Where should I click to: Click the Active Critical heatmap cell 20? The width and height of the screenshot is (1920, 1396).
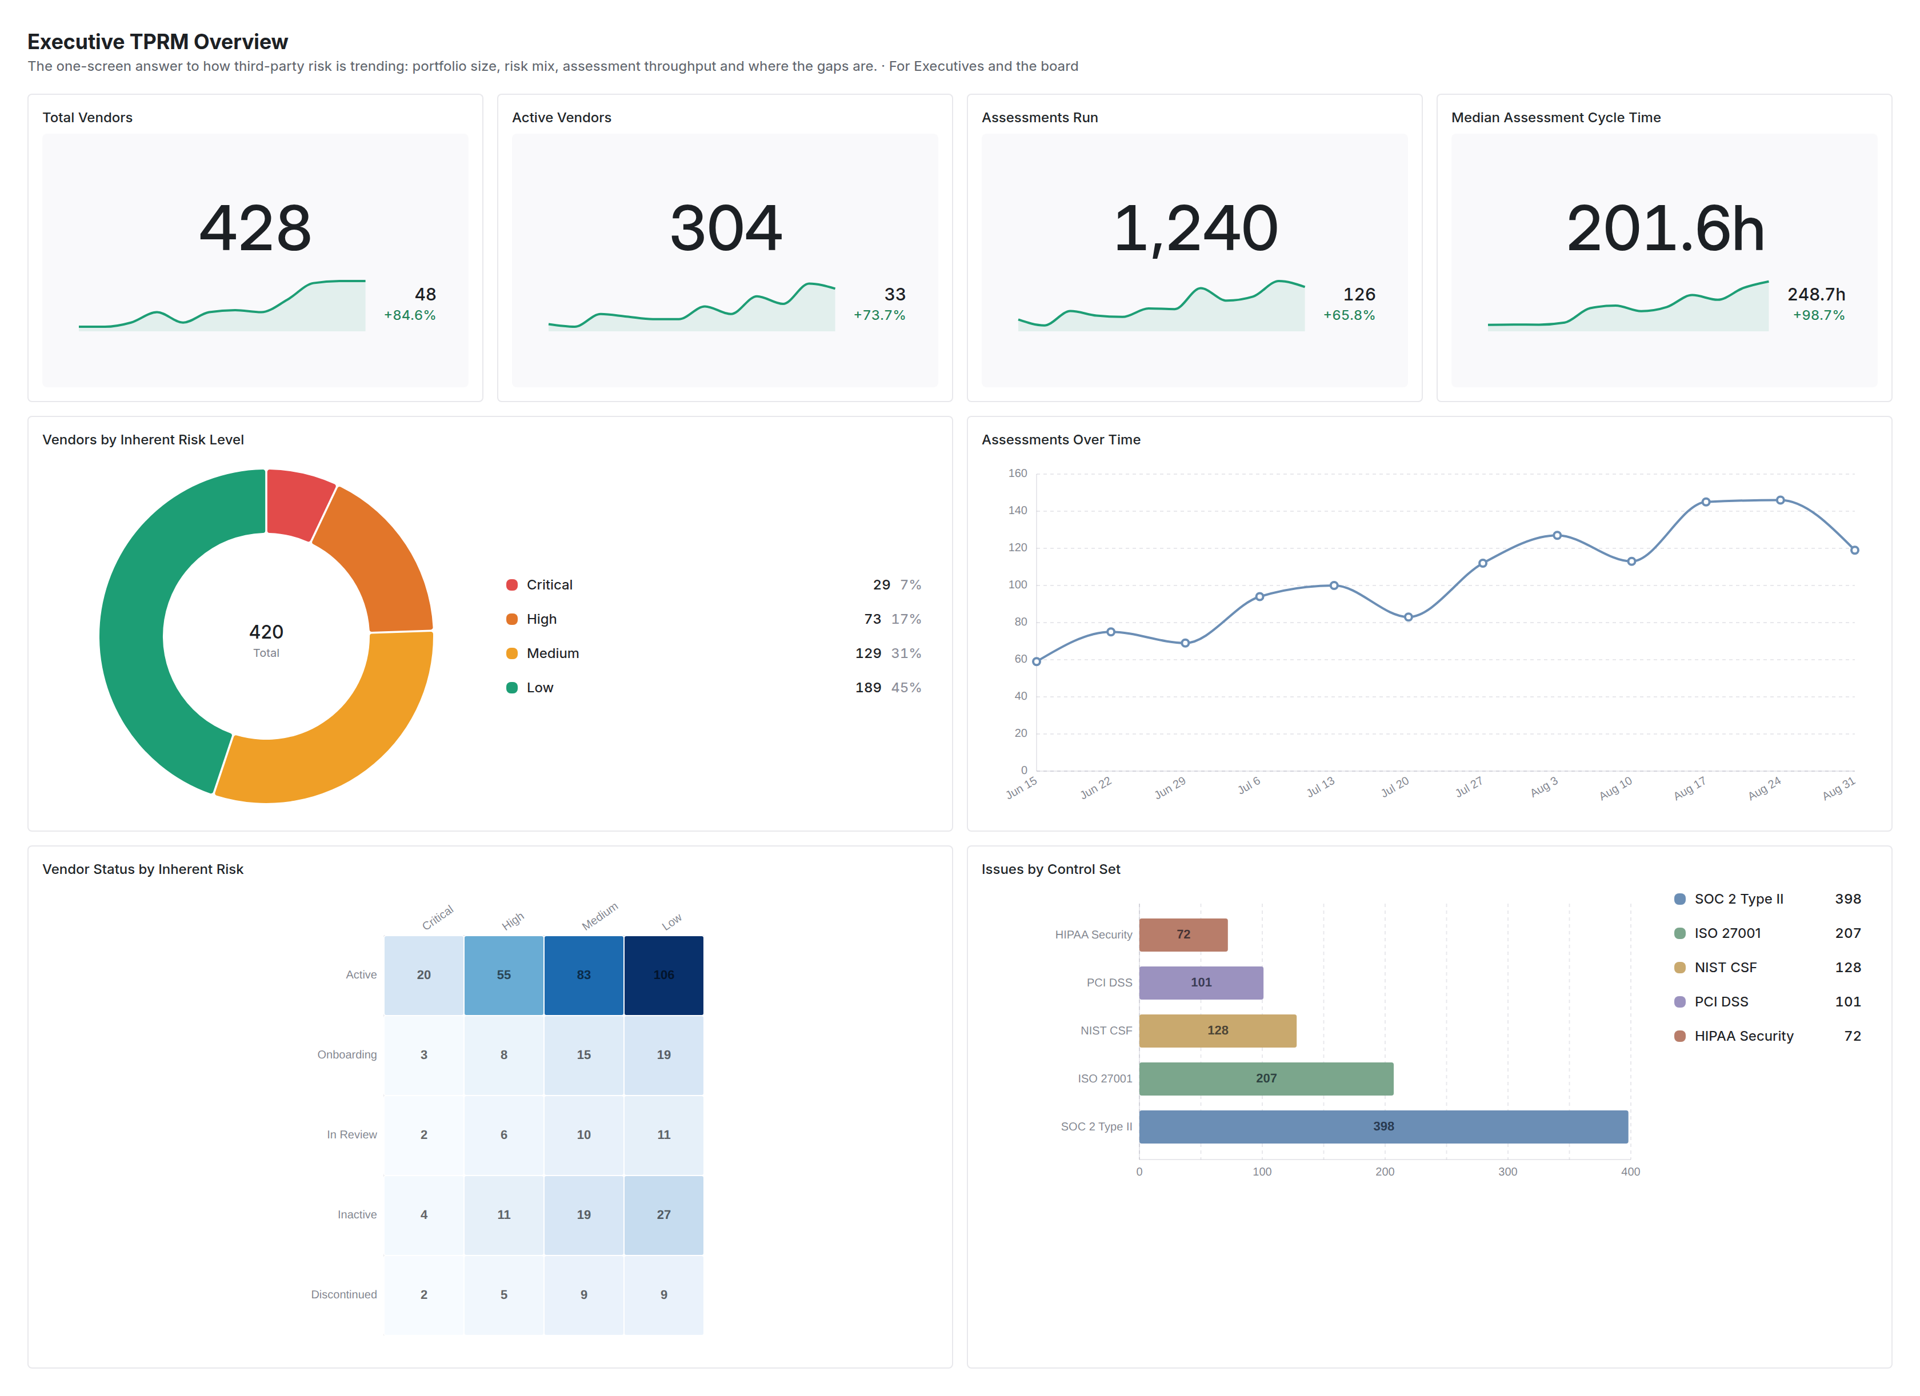[423, 976]
